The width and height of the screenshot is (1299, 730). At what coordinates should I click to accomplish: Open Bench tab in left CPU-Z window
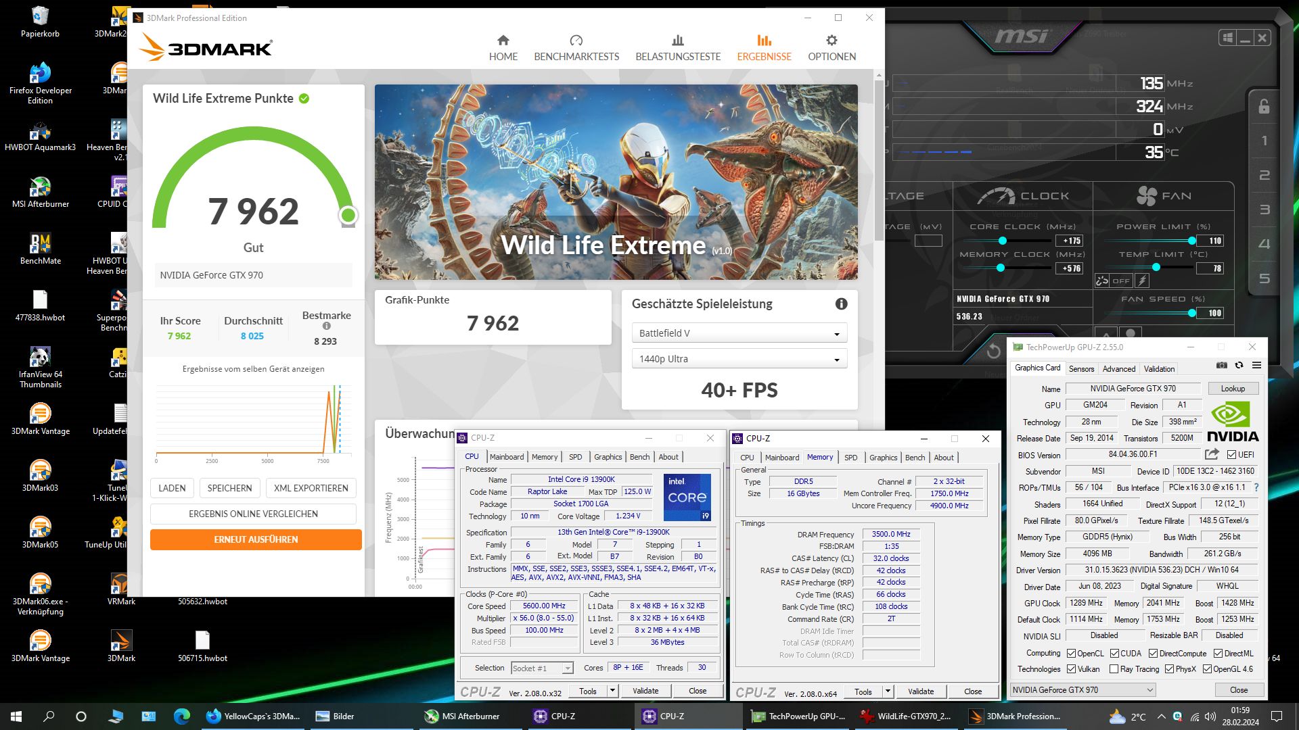(639, 458)
